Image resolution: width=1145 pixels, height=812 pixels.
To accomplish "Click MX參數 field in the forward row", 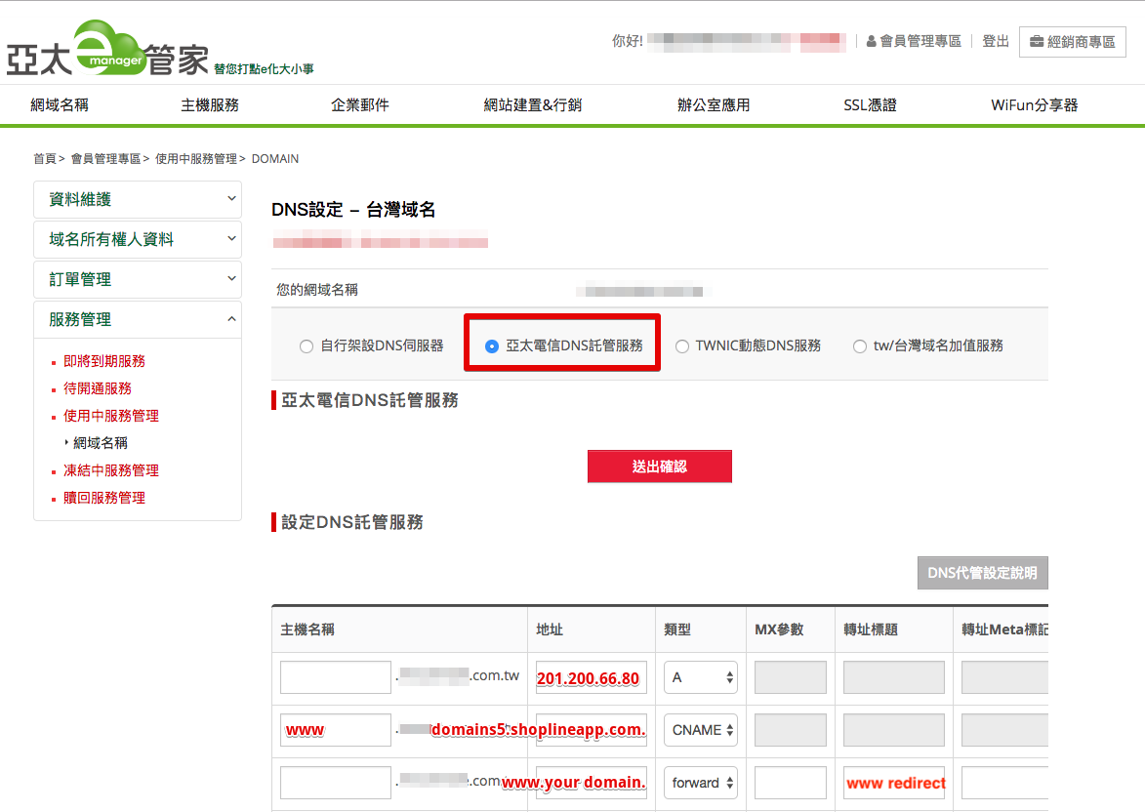I will pos(790,783).
